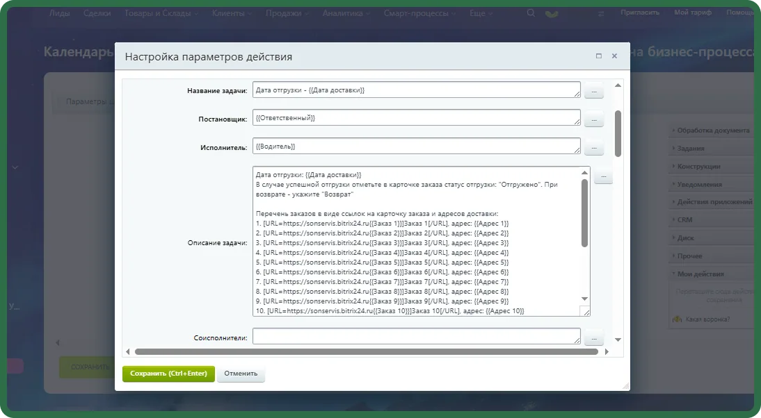
Task: Open the Аналитика menu
Action: click(346, 13)
